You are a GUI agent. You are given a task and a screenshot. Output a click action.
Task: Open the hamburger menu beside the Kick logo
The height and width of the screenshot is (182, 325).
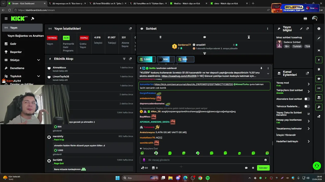6,18
